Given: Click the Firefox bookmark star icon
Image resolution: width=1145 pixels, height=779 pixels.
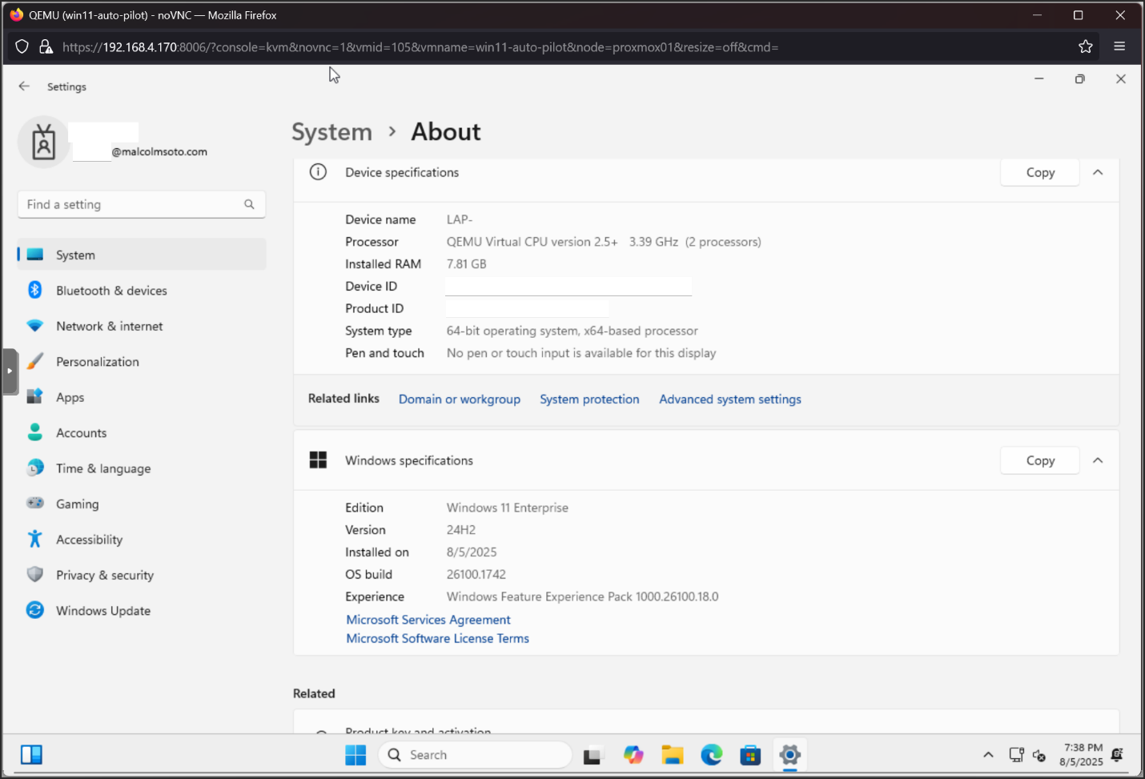Looking at the screenshot, I should 1085,46.
